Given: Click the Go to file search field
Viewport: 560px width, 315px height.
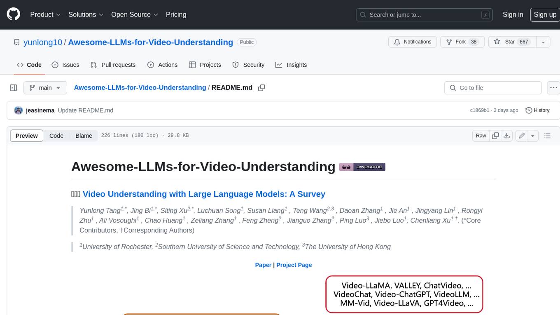Looking at the screenshot, I should click(x=493, y=88).
